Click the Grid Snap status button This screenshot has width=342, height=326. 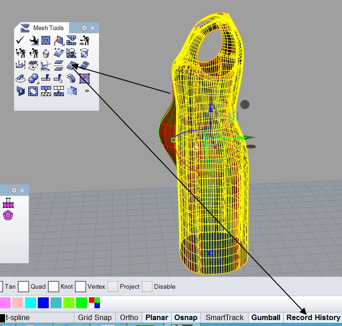94,317
